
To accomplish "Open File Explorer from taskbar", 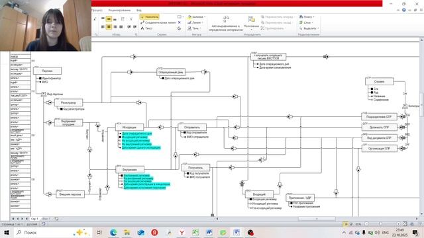I will pyautogui.click(x=127, y=232).
